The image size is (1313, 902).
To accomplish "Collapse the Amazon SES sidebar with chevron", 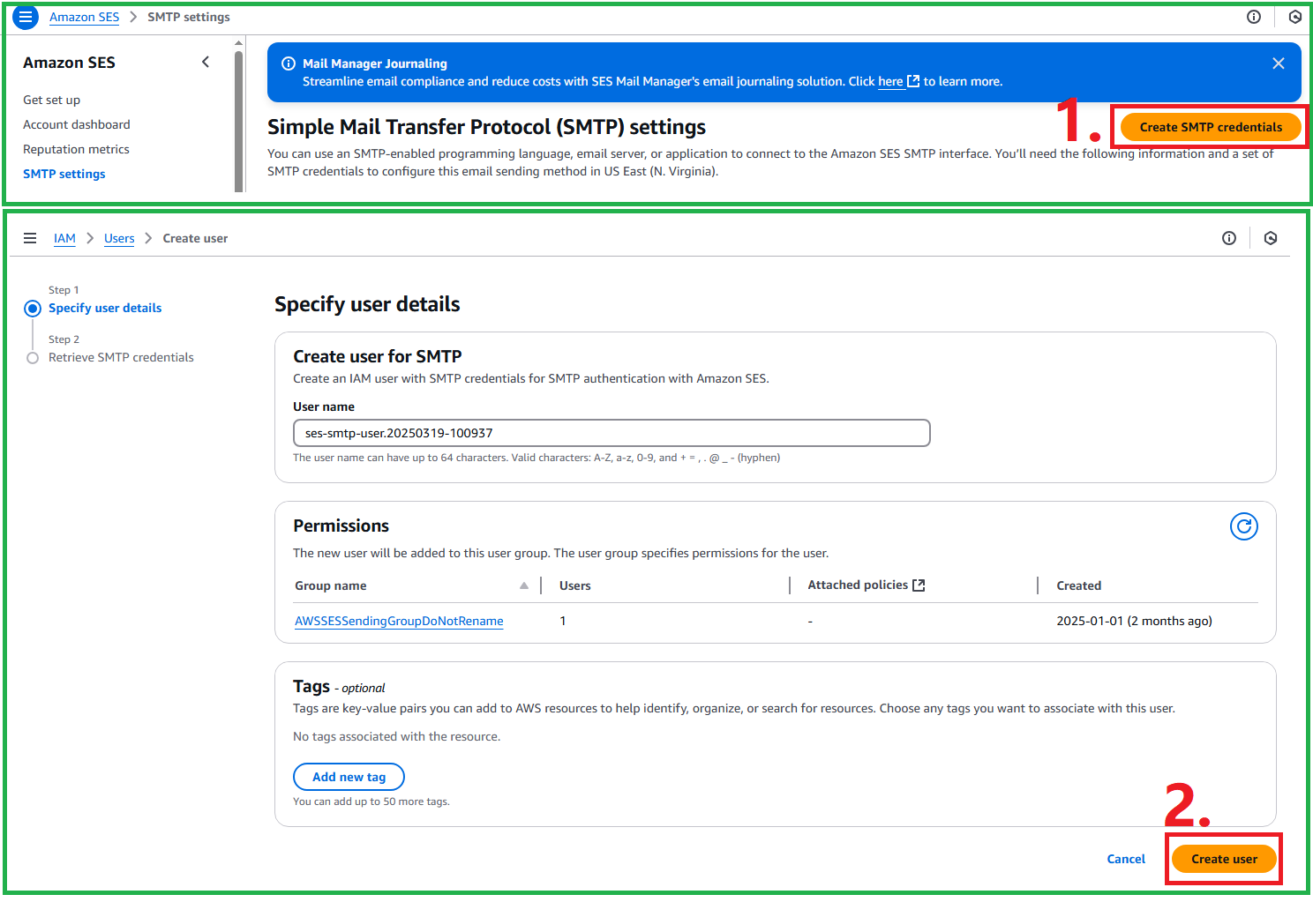I will pos(206,62).
